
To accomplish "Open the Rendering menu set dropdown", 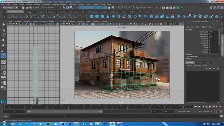I will [x=10, y=8].
